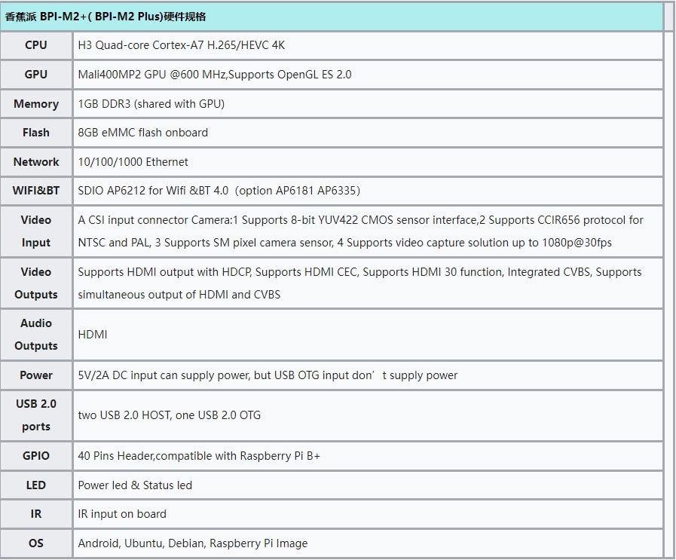
Task: Select the Memory row label
Action: 35,104
